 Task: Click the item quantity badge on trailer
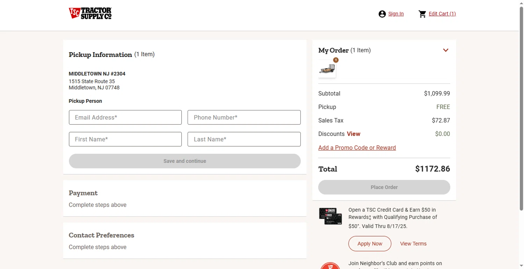tap(336, 60)
